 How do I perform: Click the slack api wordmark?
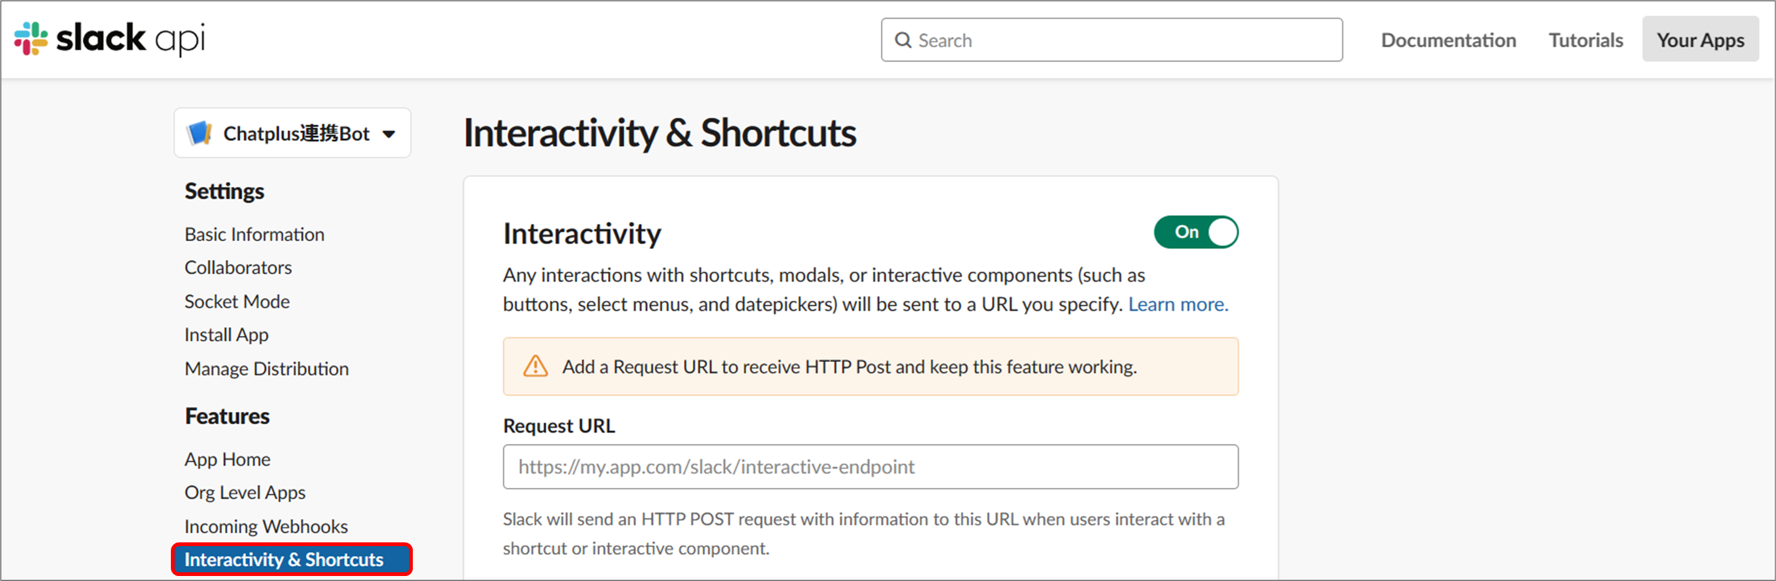tap(130, 39)
